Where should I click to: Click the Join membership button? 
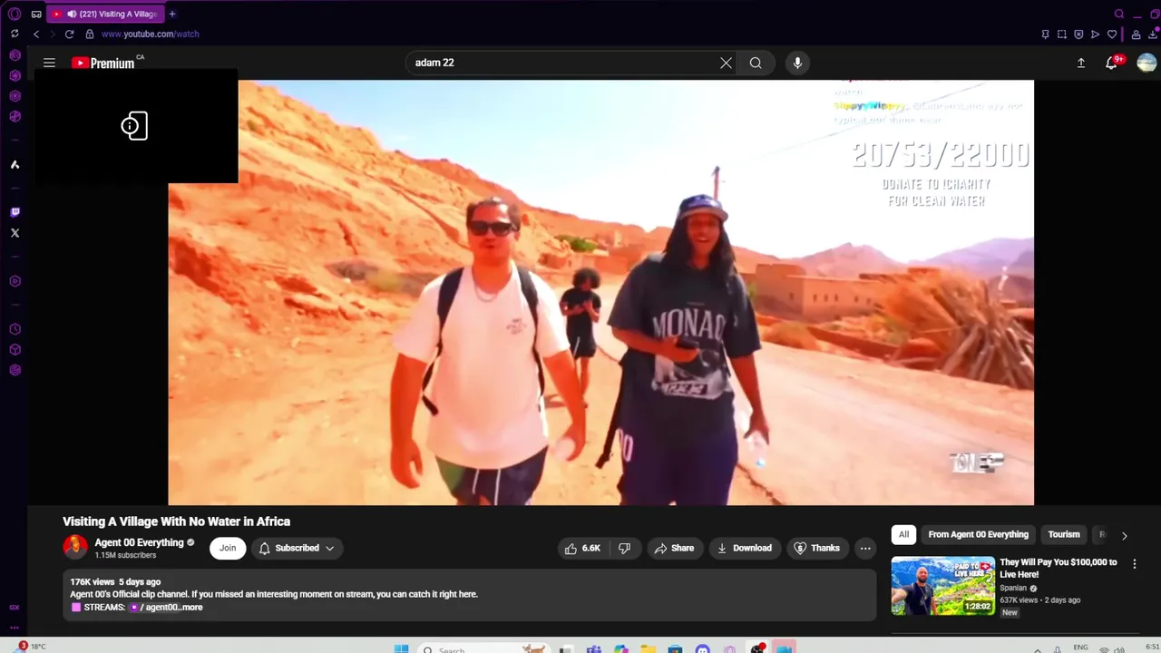228,548
